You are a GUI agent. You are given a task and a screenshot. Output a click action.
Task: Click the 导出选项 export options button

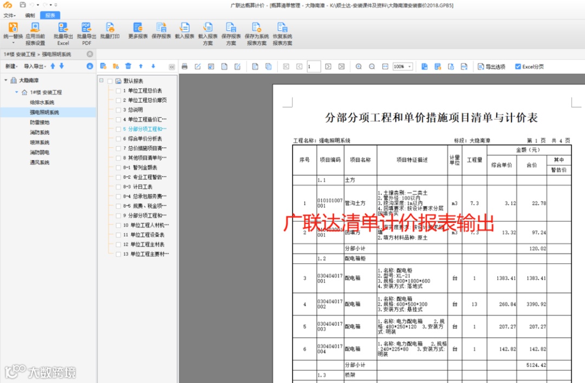492,67
